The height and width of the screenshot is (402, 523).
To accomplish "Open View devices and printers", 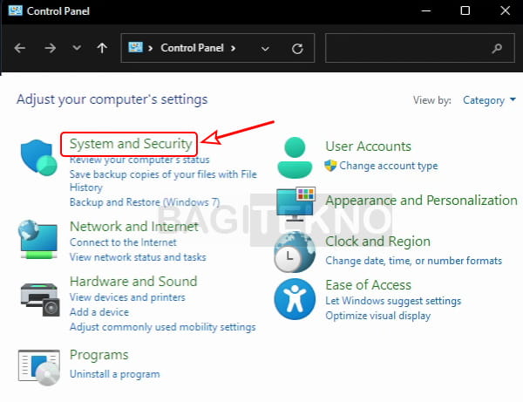I will [x=127, y=297].
